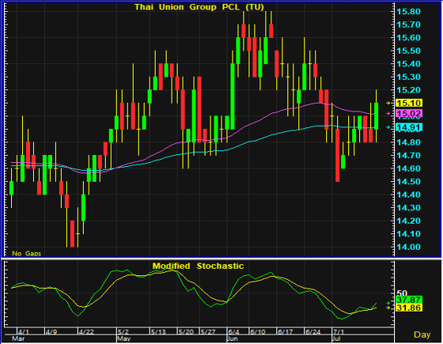The width and height of the screenshot is (443, 344).
Task: Click the 7/1 date marker
Action: [339, 331]
